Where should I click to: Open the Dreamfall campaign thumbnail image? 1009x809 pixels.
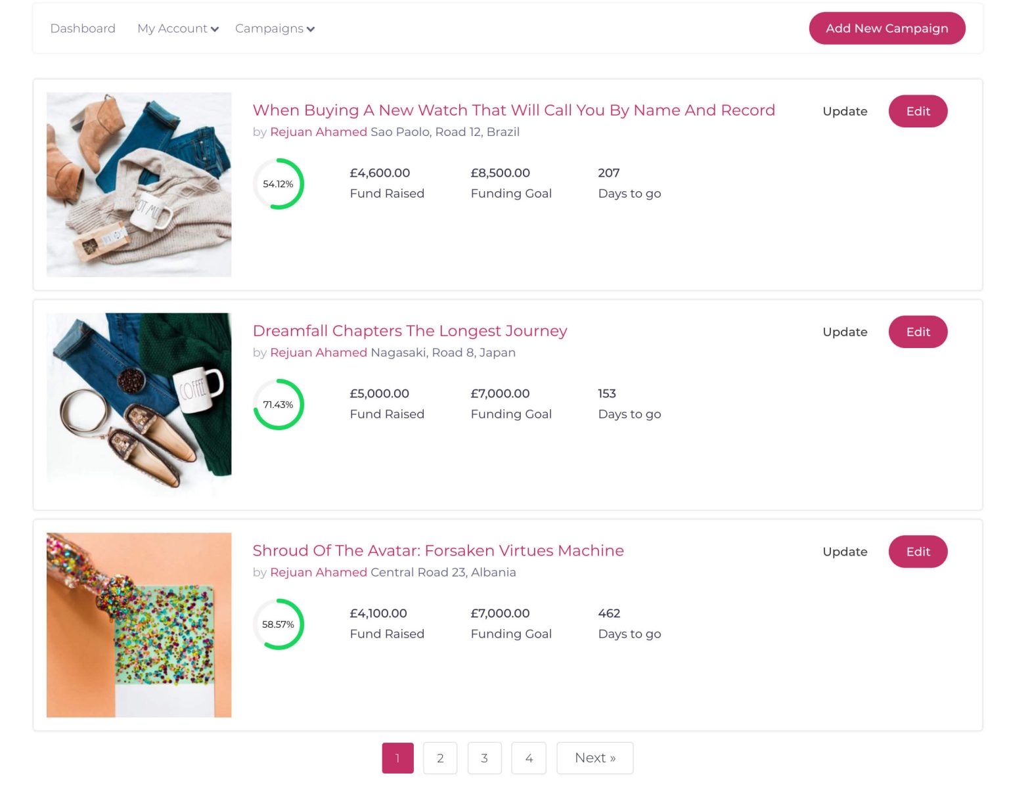(139, 404)
